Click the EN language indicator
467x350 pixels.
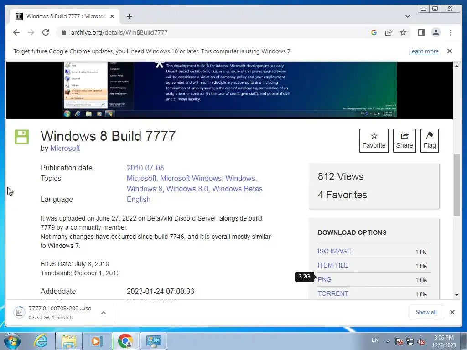point(375,340)
